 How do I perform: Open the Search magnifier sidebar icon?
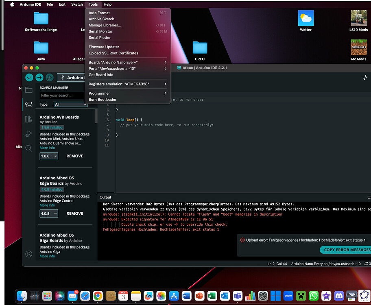point(28,148)
